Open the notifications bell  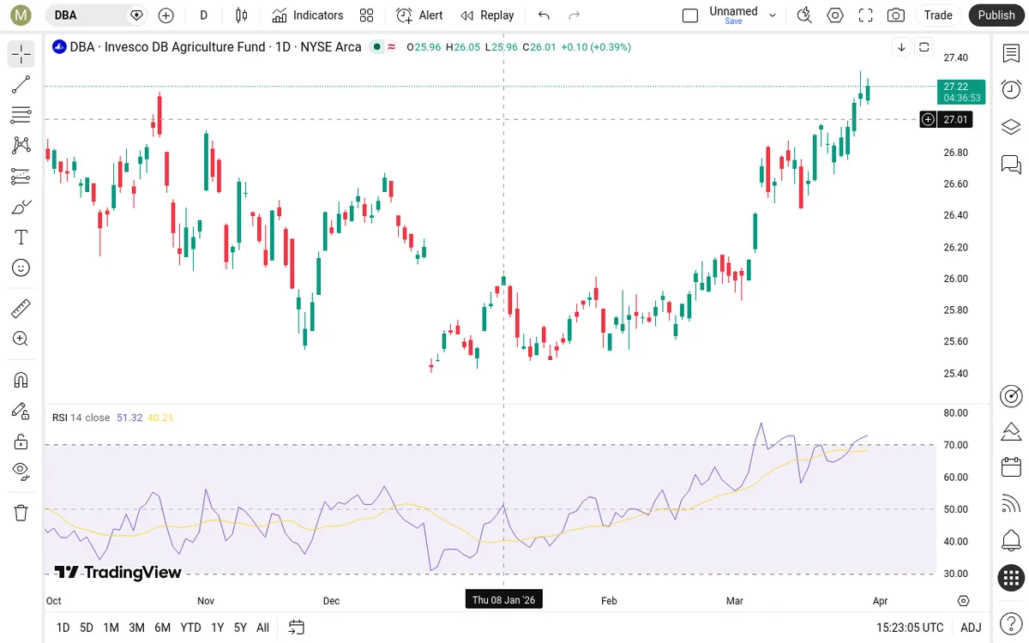[x=1011, y=541]
